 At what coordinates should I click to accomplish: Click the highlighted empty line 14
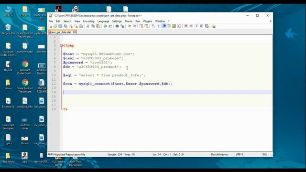coord(167,92)
